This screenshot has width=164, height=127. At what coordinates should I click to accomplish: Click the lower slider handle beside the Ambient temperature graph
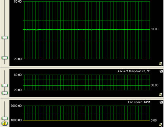[5, 93]
